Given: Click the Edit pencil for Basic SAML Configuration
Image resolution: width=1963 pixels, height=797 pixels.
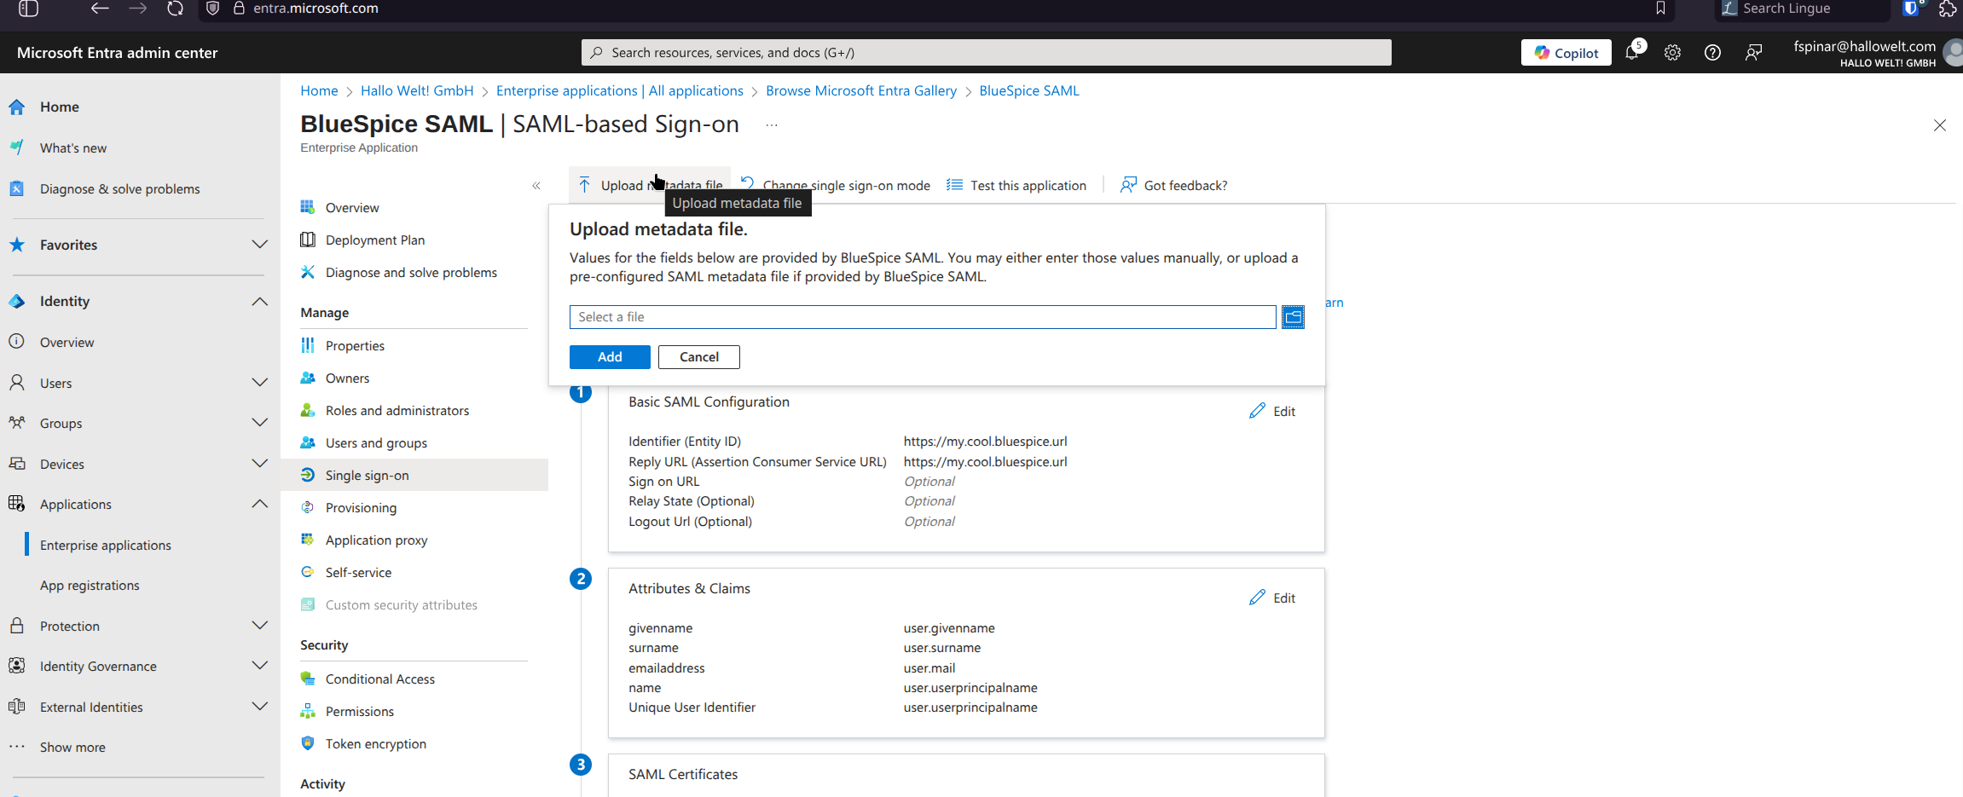Looking at the screenshot, I should click(1272, 411).
